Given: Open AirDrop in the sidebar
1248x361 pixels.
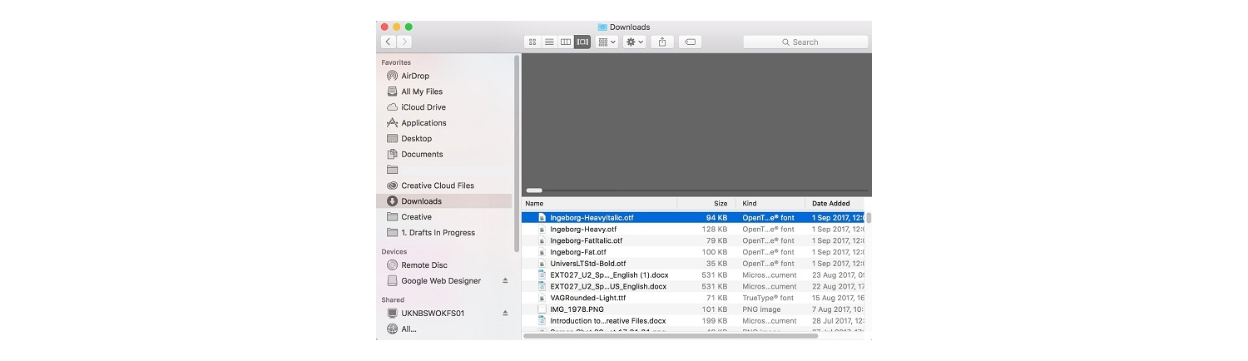Looking at the screenshot, I should [415, 76].
